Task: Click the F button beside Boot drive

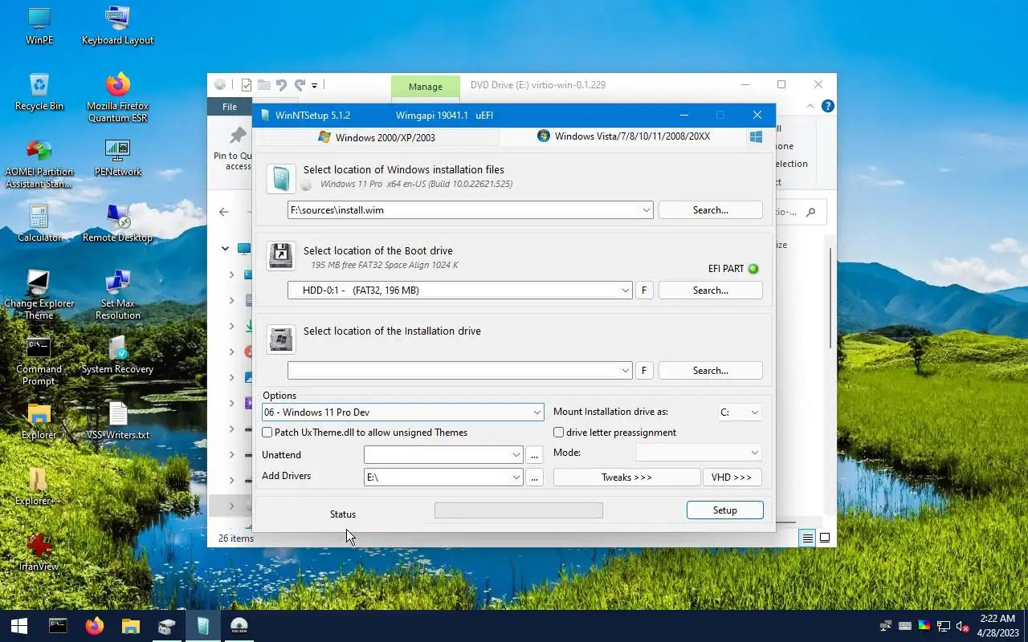Action: point(643,291)
